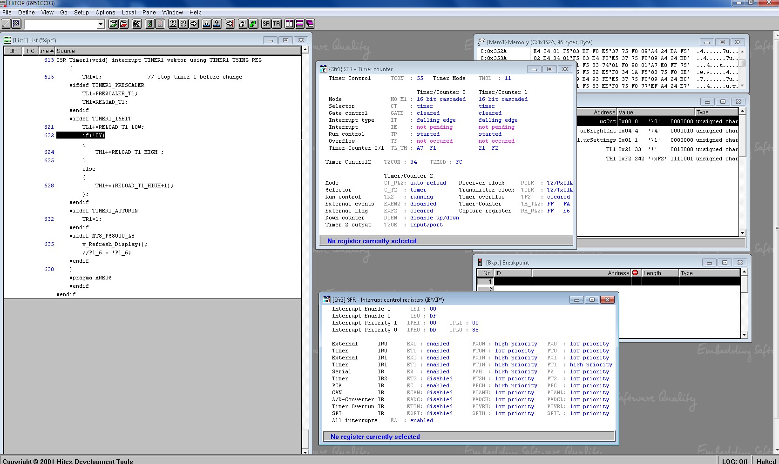Click the Length column header in Breakpoint window
The image size is (779, 464).
[660, 273]
